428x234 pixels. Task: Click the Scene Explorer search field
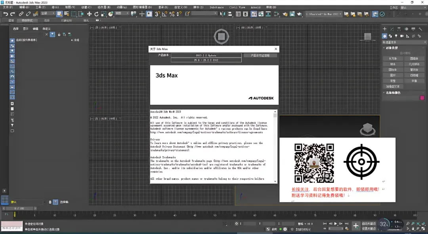27,35
